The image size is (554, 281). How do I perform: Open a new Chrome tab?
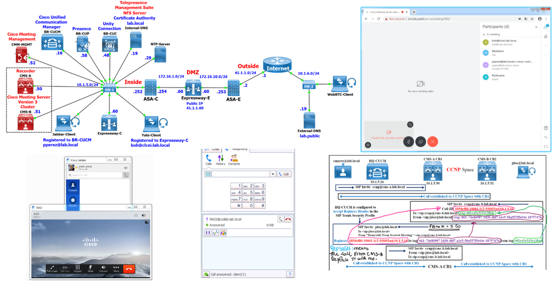point(414,12)
